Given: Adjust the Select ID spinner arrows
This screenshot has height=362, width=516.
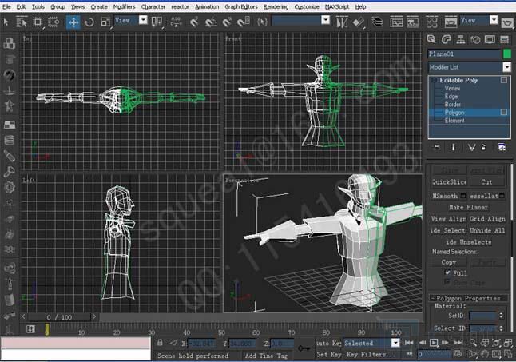Looking at the screenshot, I should (x=501, y=328).
